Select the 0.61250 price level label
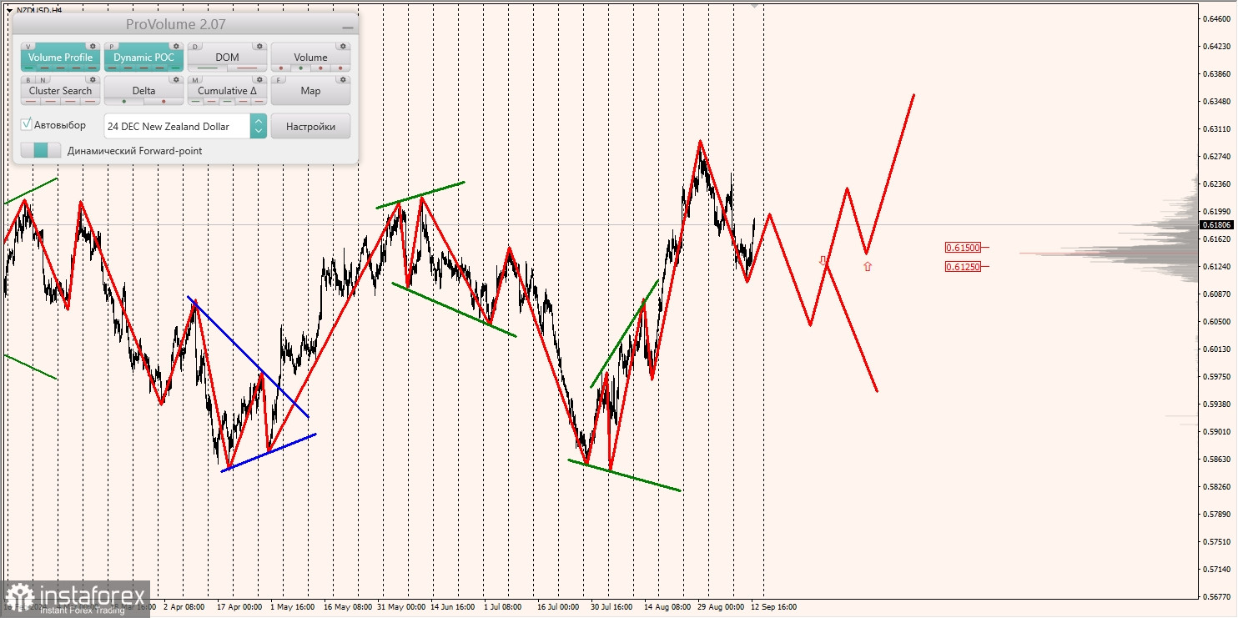 tap(963, 266)
